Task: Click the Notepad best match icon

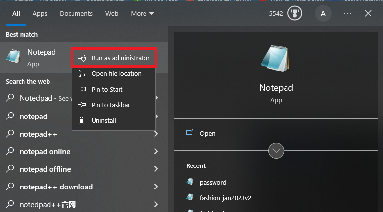Action: point(13,56)
